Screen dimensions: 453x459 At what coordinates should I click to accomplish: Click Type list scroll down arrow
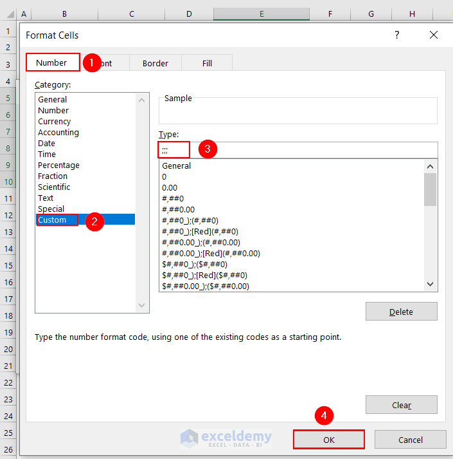[430, 284]
